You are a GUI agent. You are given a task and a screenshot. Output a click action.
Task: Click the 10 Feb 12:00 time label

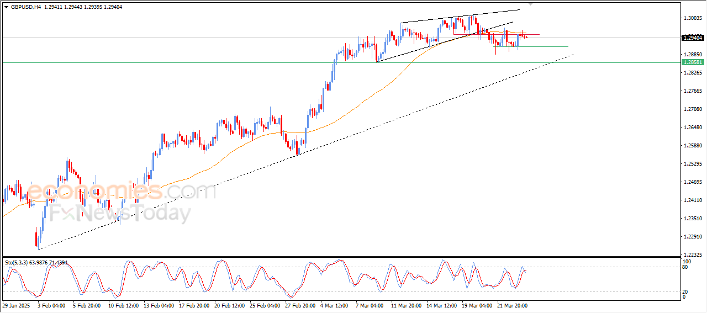pos(123,305)
